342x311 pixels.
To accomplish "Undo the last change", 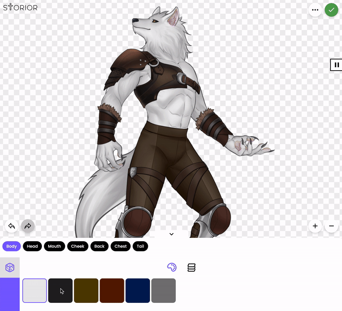I will point(12,226).
